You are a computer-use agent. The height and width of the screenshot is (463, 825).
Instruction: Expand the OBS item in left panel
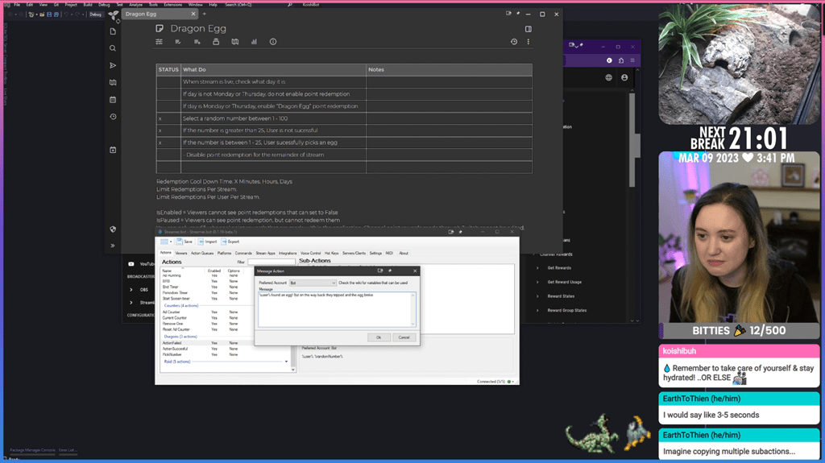pyautogui.click(x=131, y=290)
